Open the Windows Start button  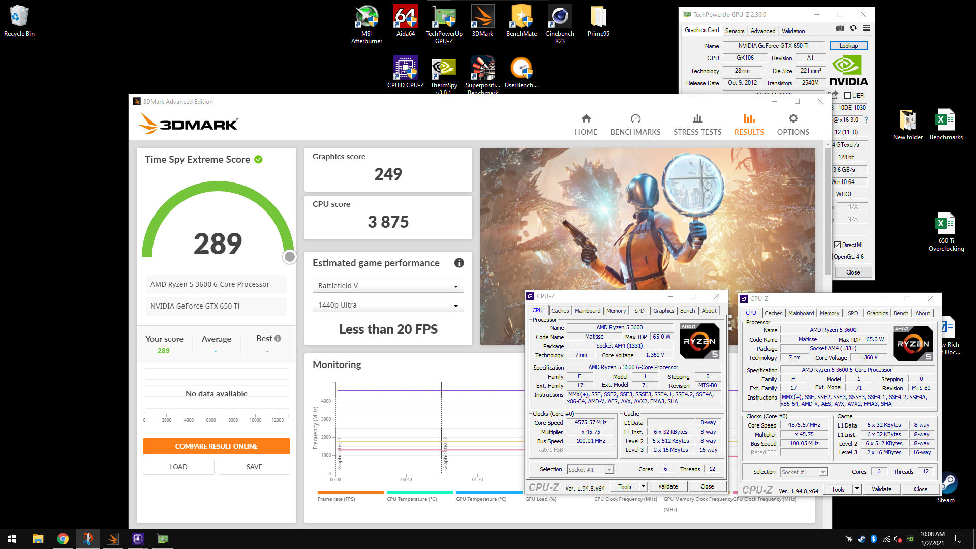12,539
